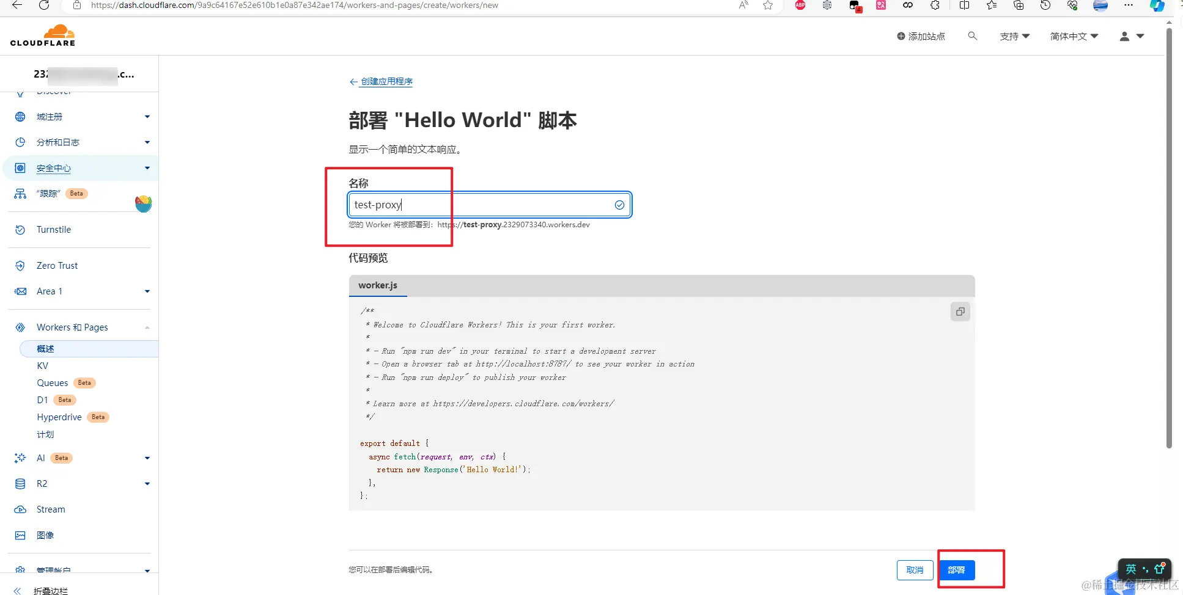Click the 图像 image icon

[20, 535]
